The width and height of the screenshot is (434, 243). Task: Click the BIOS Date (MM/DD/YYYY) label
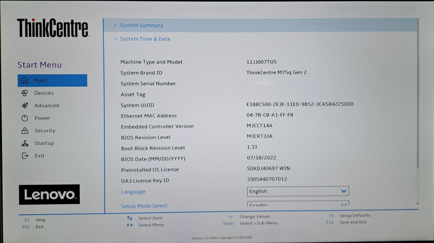click(x=153, y=159)
